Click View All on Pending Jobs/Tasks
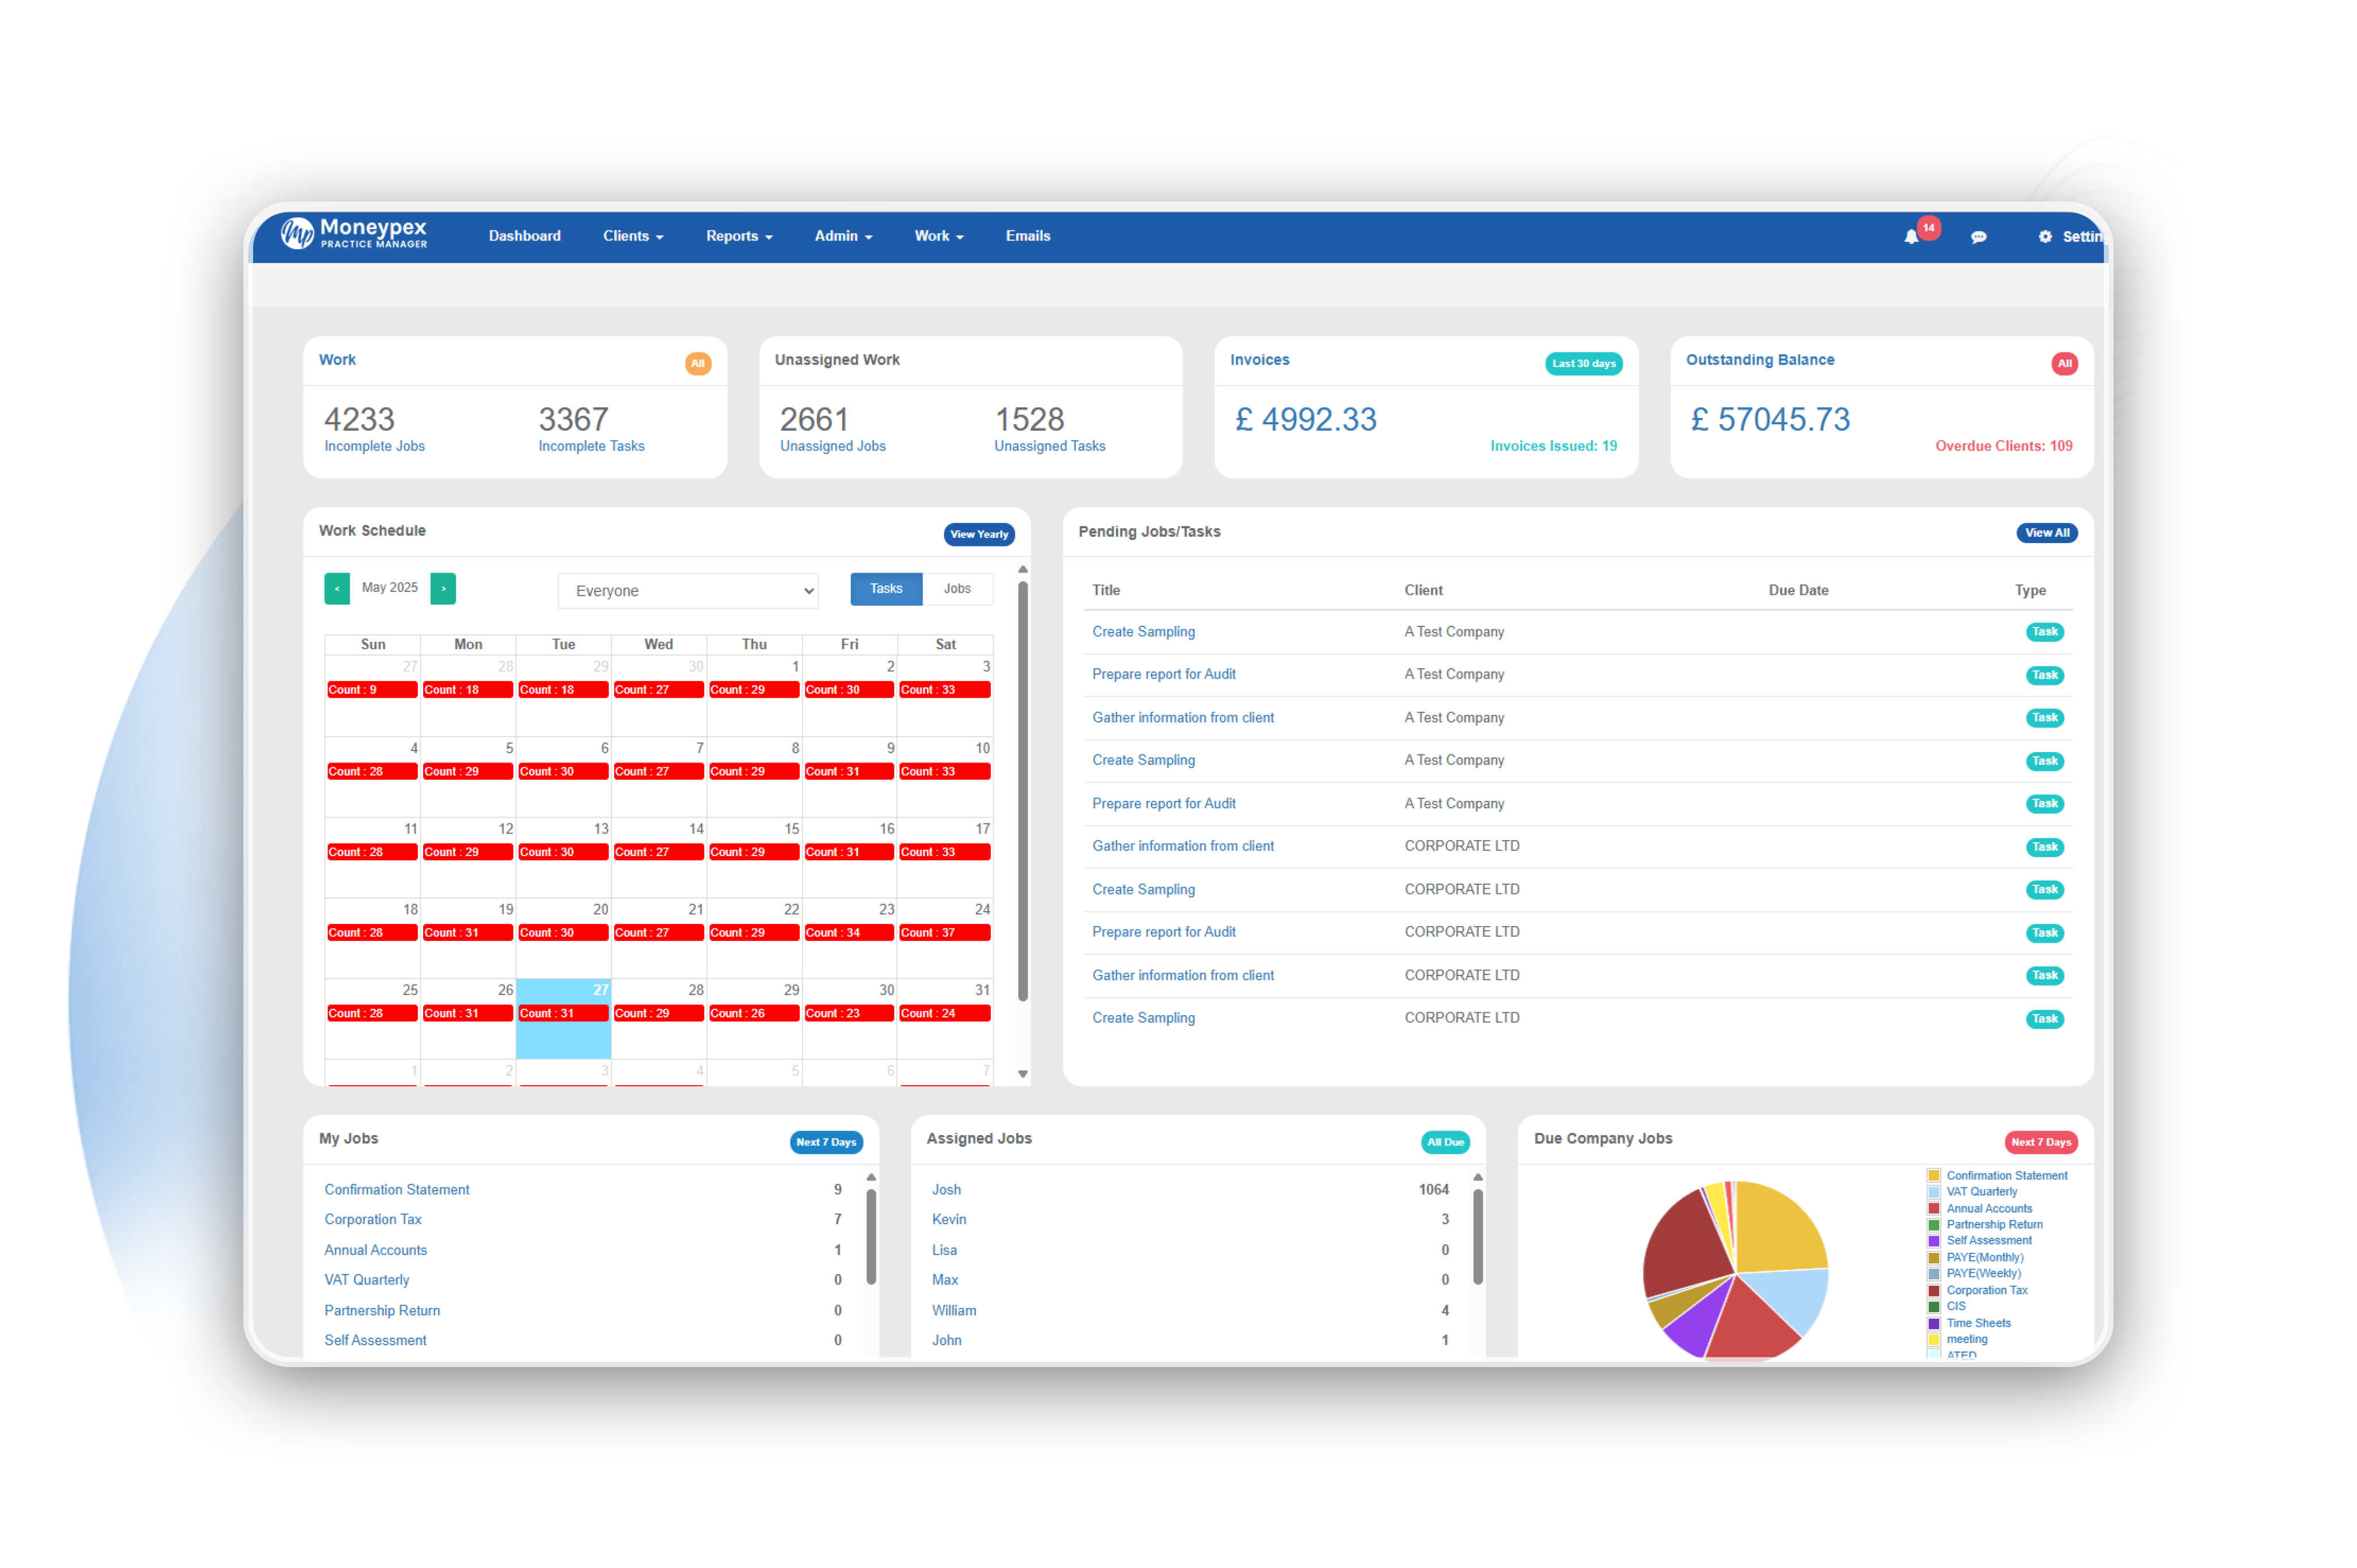 (2047, 532)
